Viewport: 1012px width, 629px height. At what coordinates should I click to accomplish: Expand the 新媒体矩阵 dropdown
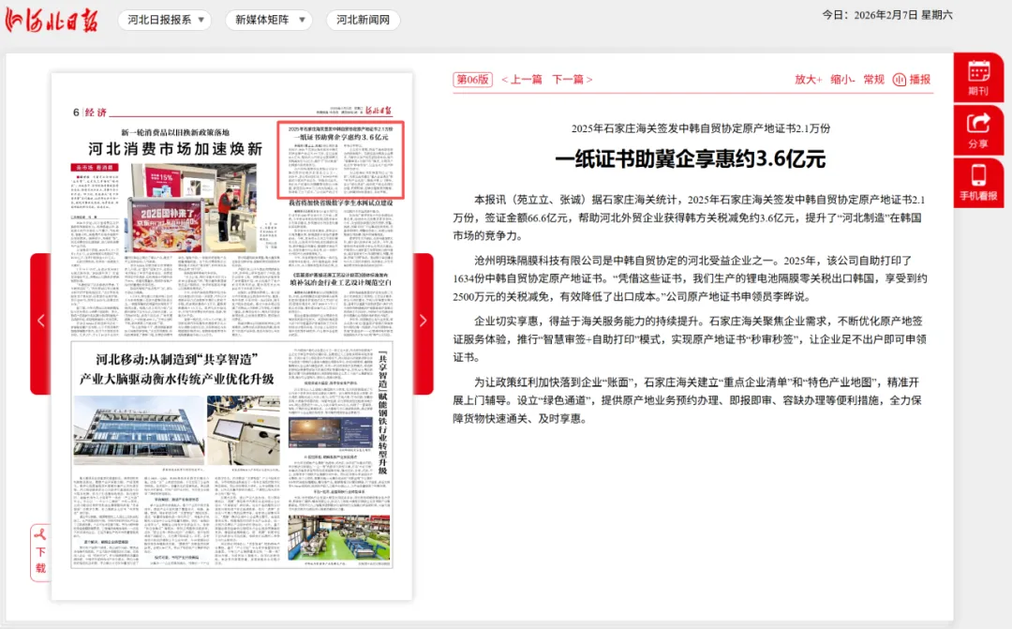click(269, 20)
